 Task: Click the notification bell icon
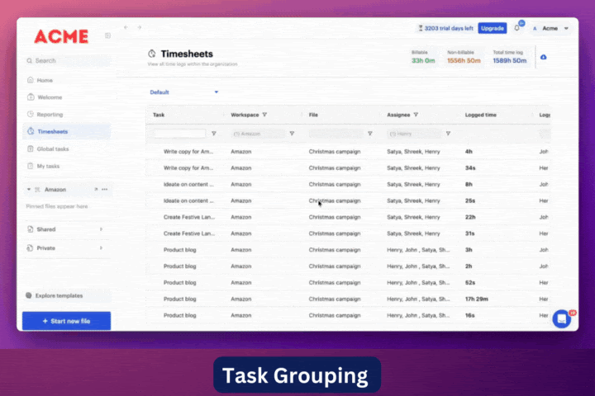pyautogui.click(x=517, y=28)
